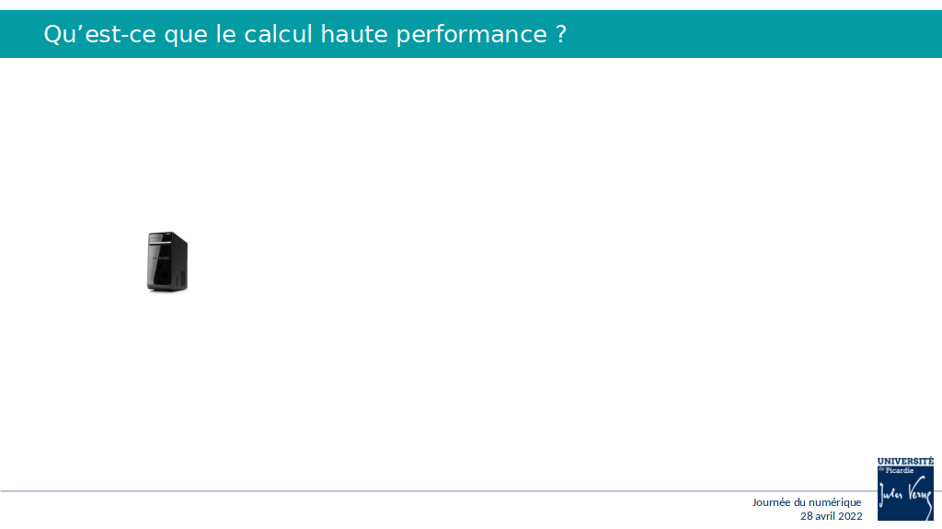Click the blank white center of the slide
Image resolution: width=942 pixels, height=529 pixels.
click(x=471, y=265)
